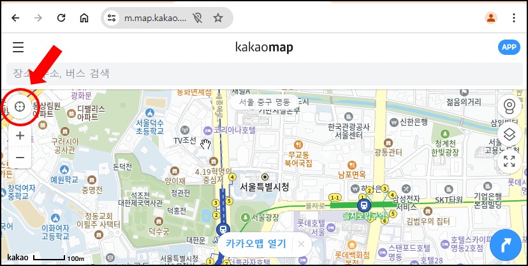The height and width of the screenshot is (266, 528).
Task: Go back with the browser back arrow
Action: coord(15,18)
